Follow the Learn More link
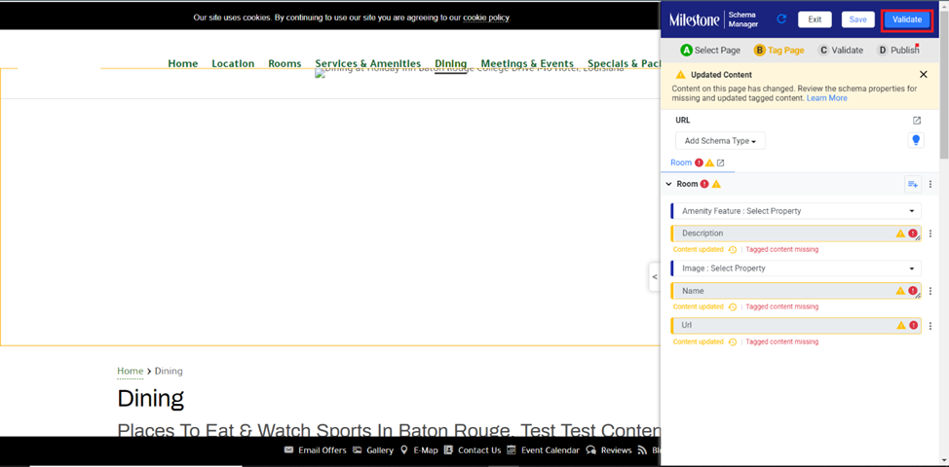Viewport: 949px width, 467px height. tap(827, 98)
